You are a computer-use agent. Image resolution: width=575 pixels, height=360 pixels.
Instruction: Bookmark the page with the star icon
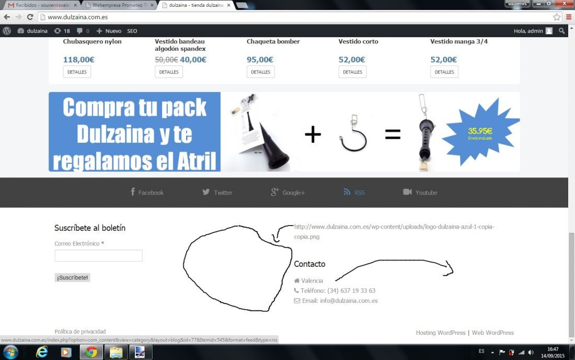(557, 17)
